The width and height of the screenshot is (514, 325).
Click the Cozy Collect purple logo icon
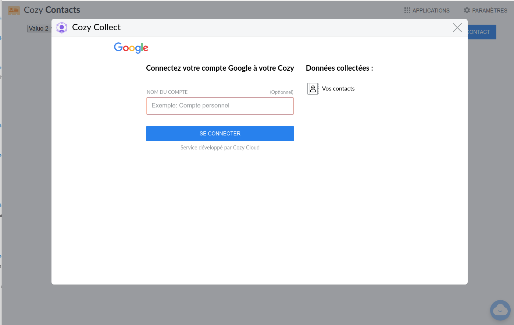coord(62,28)
